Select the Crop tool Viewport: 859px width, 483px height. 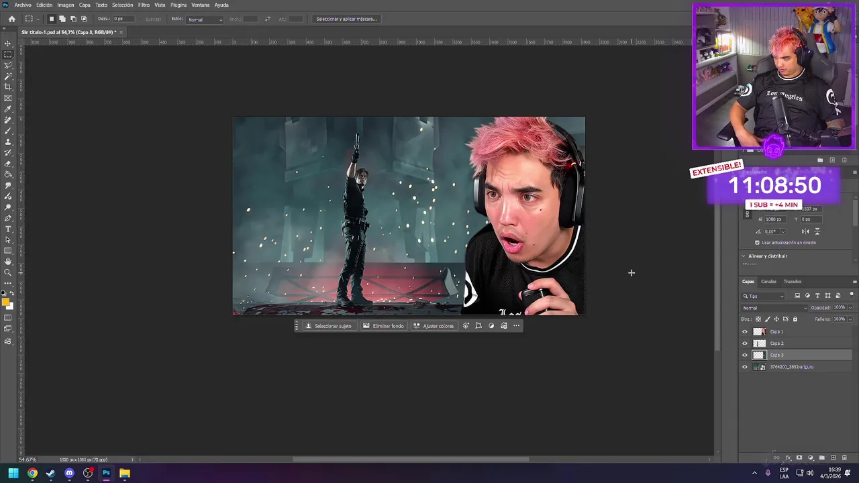click(x=8, y=87)
